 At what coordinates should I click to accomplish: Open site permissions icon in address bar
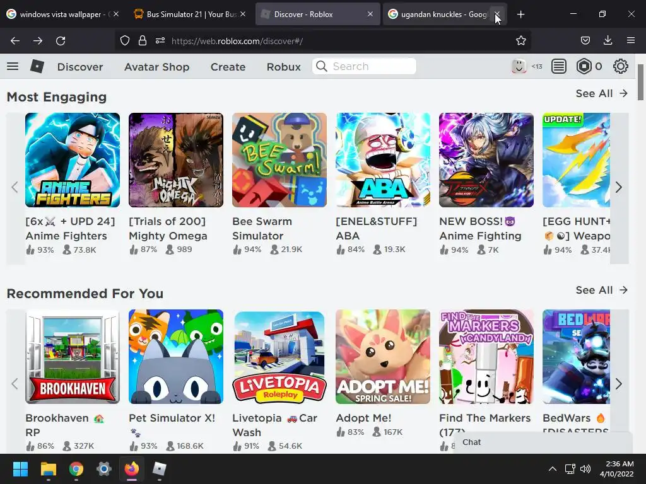tap(160, 41)
